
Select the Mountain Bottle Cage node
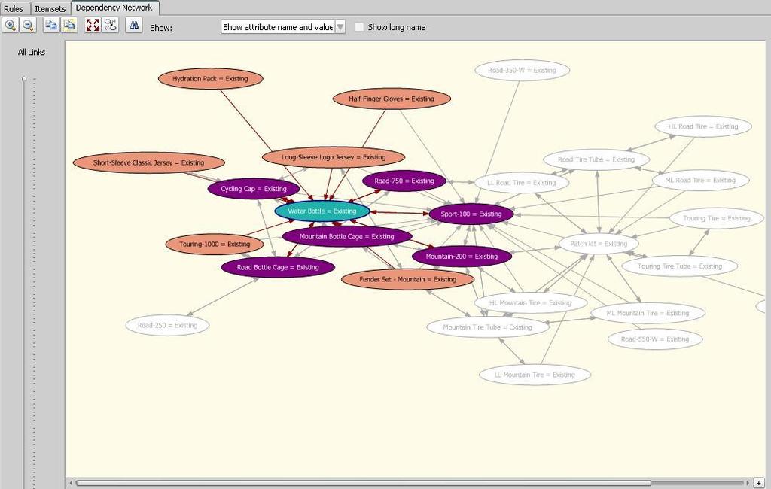[346, 236]
